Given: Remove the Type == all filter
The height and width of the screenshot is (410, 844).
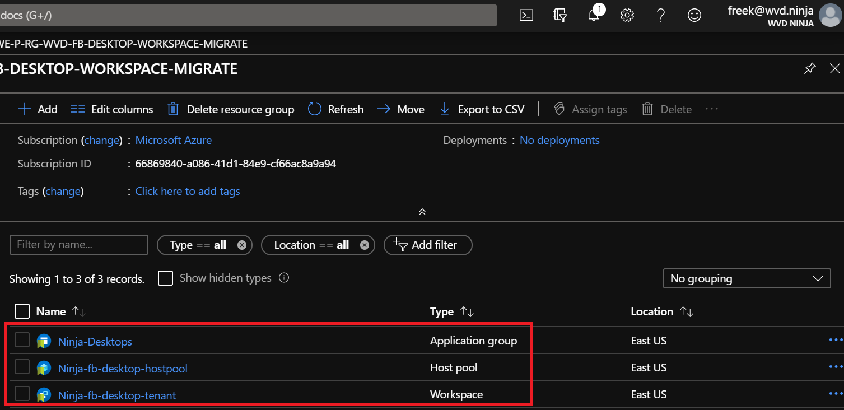Looking at the screenshot, I should click(241, 245).
